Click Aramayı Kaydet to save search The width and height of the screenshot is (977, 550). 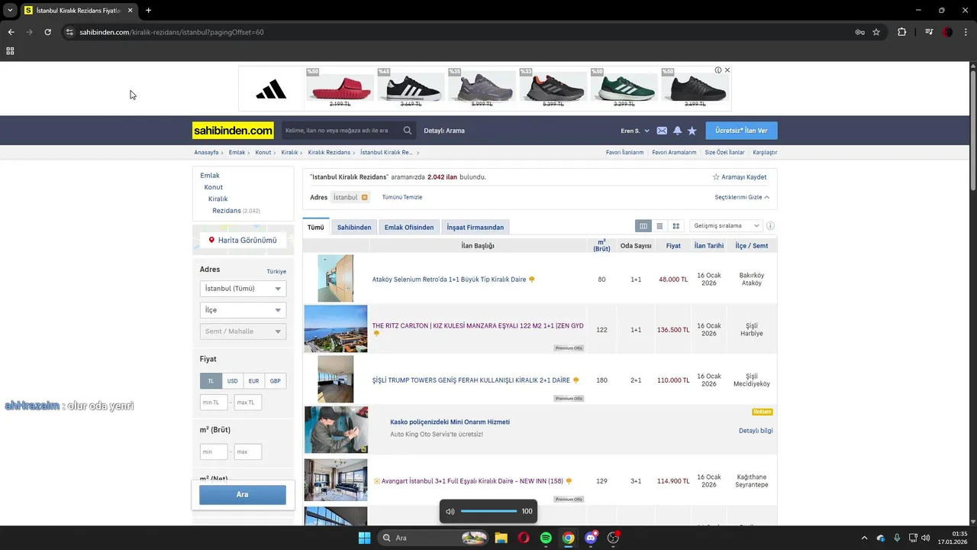tap(740, 177)
